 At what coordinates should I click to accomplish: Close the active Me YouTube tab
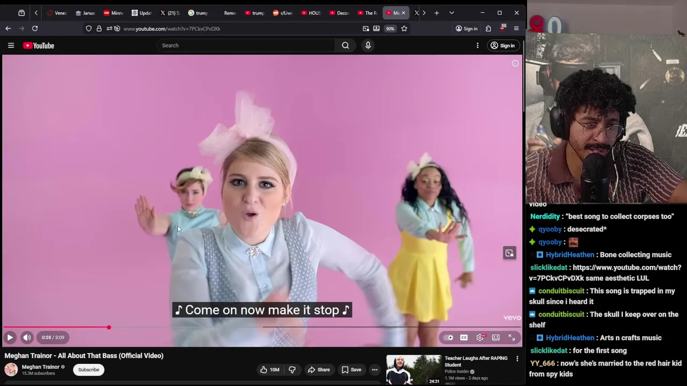point(404,13)
